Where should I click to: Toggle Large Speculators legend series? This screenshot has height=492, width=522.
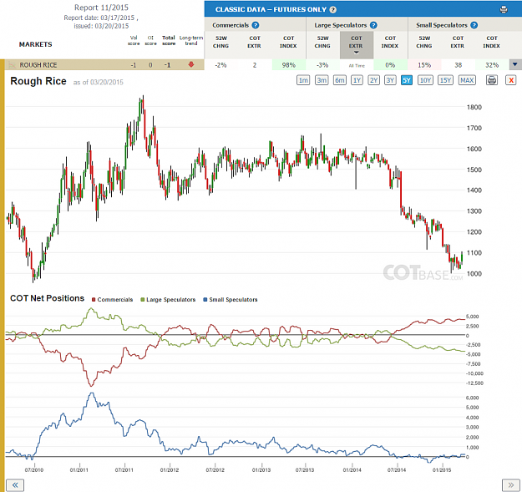(x=168, y=300)
